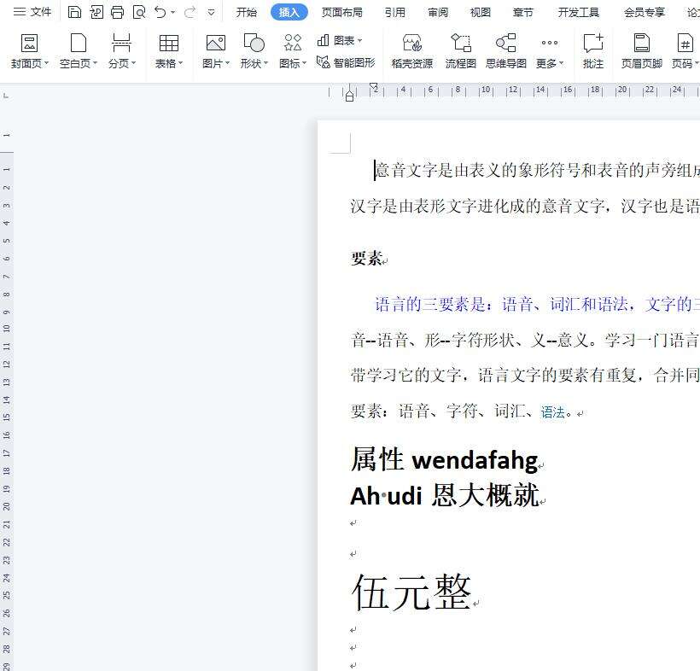Click the line Ah·udi 恩大概就
Screen dimensions: 700x671
tap(445, 495)
